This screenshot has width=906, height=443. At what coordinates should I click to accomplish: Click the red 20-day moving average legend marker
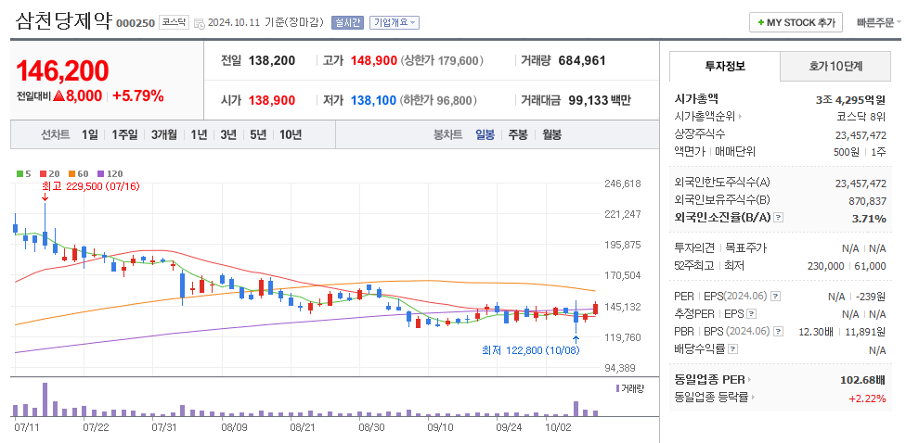42,173
